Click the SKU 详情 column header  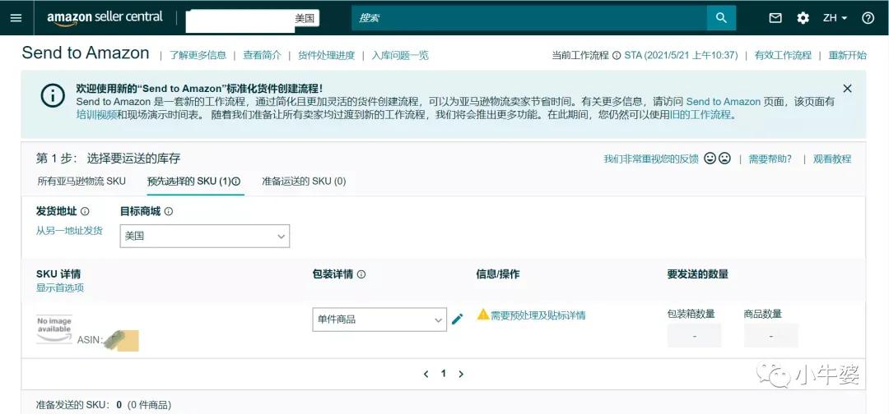click(58, 274)
